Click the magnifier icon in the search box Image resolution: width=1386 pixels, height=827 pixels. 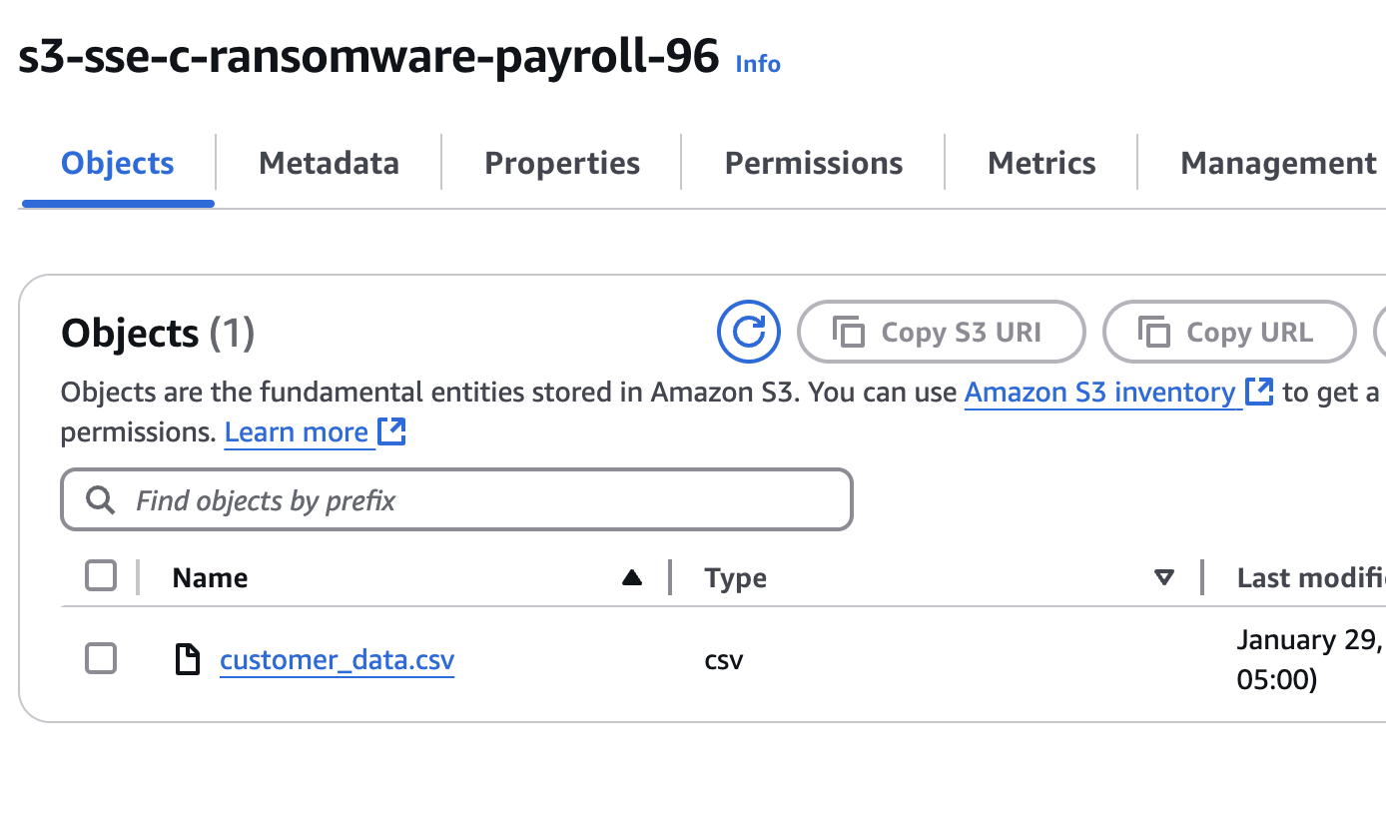100,499
